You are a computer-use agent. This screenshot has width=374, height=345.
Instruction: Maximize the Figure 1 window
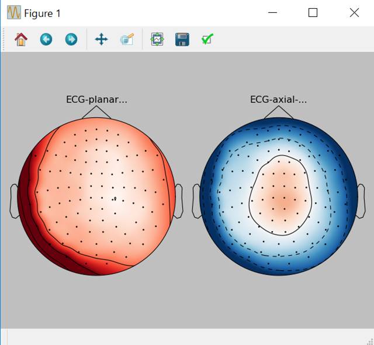pyautogui.click(x=313, y=13)
